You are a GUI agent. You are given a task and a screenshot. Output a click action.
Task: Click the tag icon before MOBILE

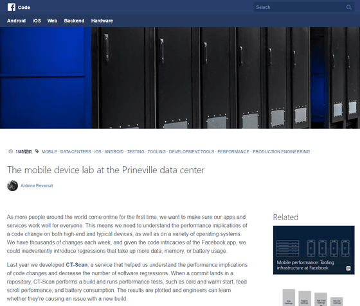37,151
